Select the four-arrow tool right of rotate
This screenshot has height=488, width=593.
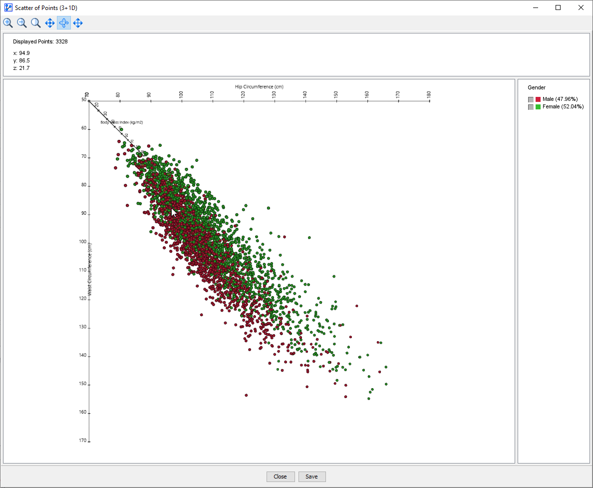click(x=78, y=23)
